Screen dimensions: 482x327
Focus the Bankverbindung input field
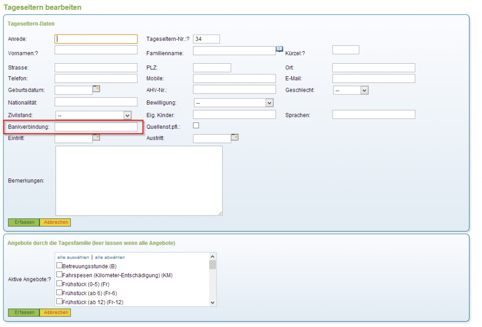[x=96, y=127]
